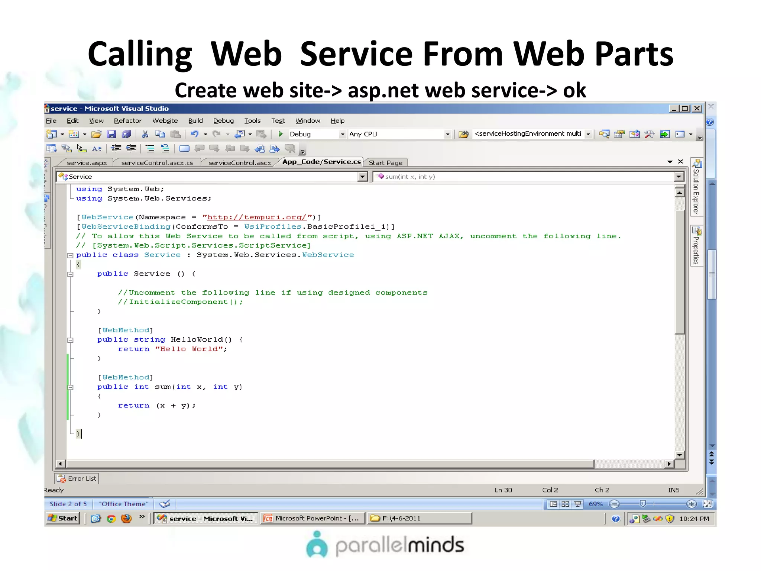Open the serviceHostingEnvironment find dropdown
This screenshot has width=761, height=571.
(x=588, y=134)
